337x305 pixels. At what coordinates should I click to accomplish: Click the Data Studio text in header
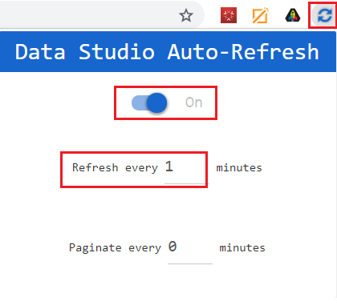point(85,52)
